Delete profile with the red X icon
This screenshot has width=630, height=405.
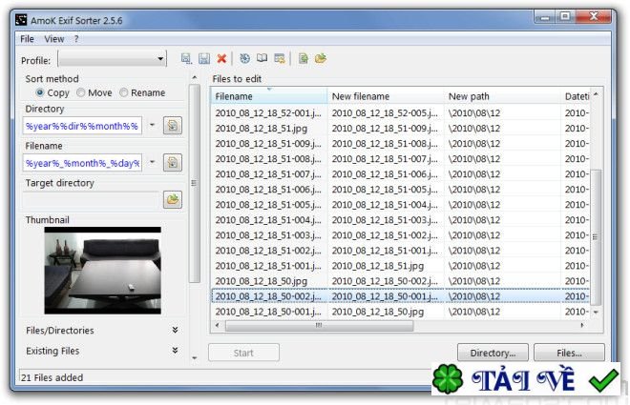click(x=221, y=58)
